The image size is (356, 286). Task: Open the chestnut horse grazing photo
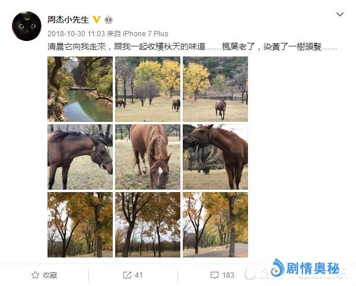(148, 157)
